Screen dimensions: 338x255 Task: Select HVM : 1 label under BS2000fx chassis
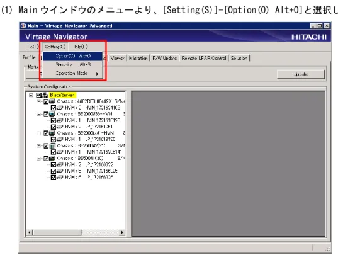pos(90,139)
